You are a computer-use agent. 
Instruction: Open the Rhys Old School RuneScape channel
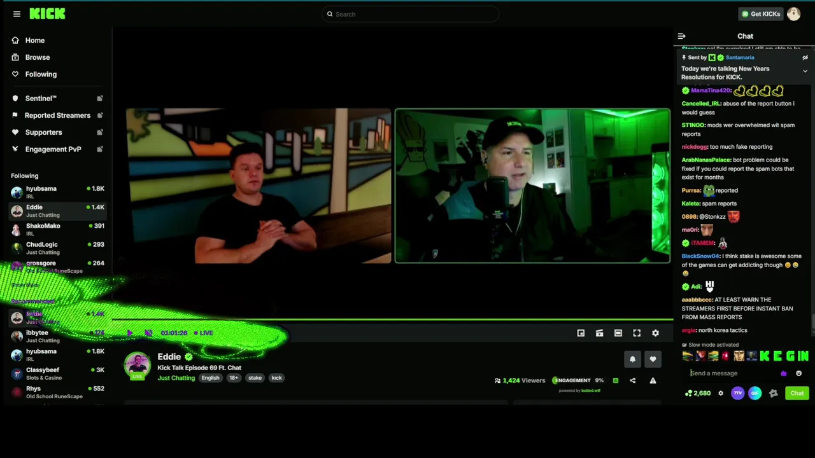[57, 392]
